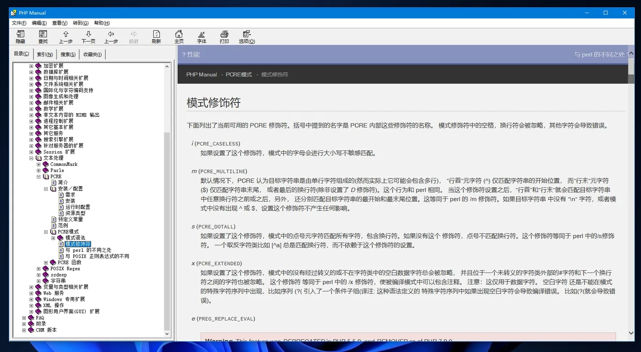Click the page icon beside 预定义常量
The height and width of the screenshot is (352, 641).
54,219
